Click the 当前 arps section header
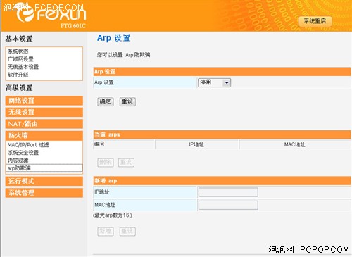 point(222,134)
